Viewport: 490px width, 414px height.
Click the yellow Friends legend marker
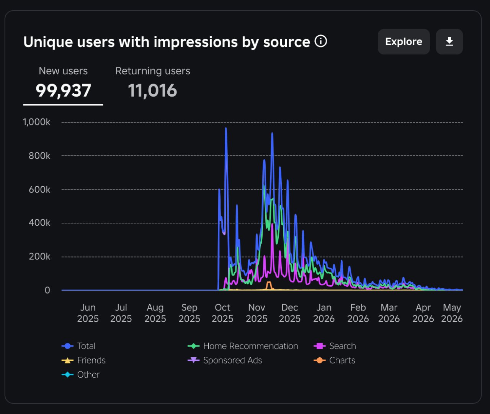tap(67, 360)
